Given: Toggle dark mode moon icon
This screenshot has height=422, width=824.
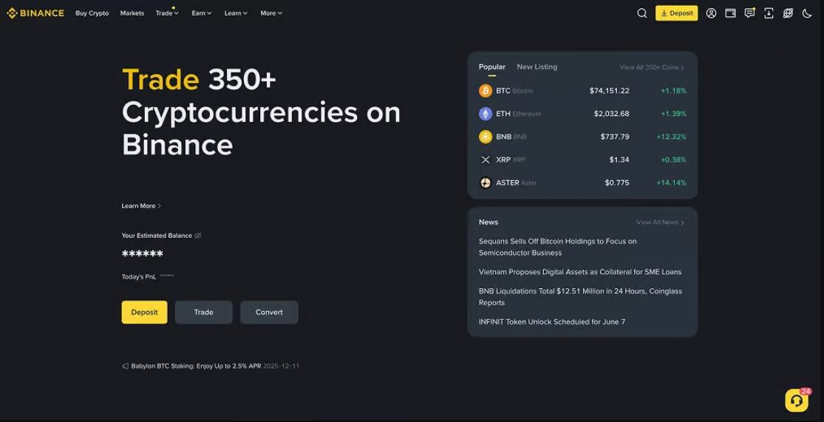Looking at the screenshot, I should click(x=807, y=13).
